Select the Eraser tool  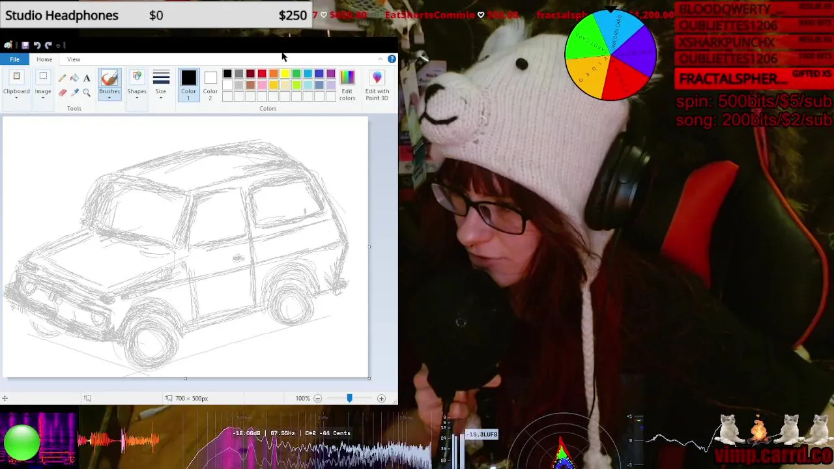[63, 93]
